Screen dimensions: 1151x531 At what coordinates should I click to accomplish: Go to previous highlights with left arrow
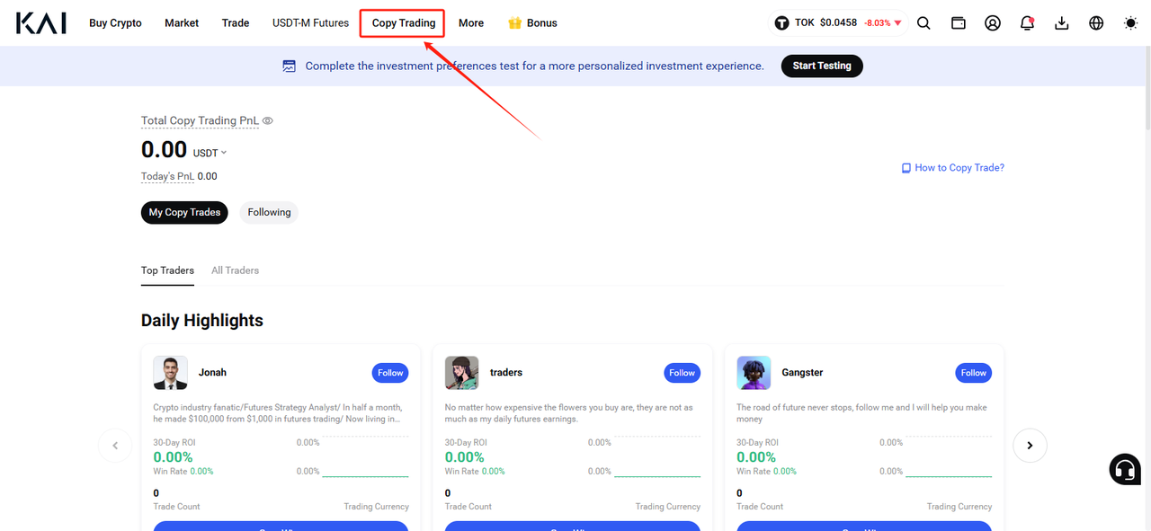(x=115, y=446)
